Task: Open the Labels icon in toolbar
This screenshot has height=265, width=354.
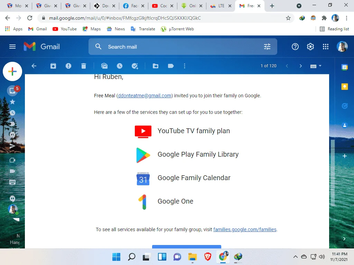Action: click(171, 66)
